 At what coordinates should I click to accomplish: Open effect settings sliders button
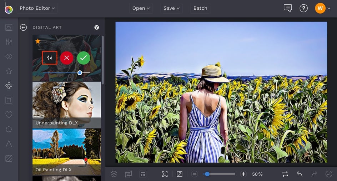coord(50,58)
